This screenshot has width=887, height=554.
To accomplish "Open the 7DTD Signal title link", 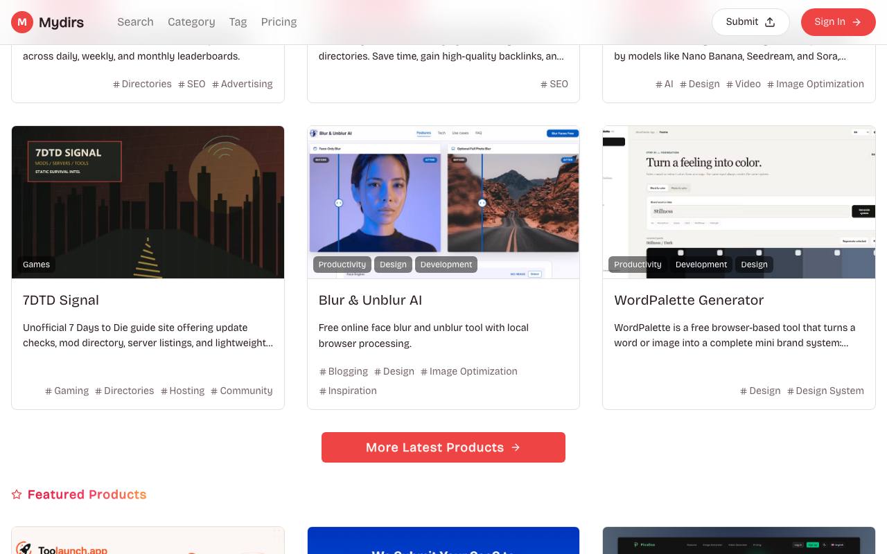I will [x=61, y=300].
